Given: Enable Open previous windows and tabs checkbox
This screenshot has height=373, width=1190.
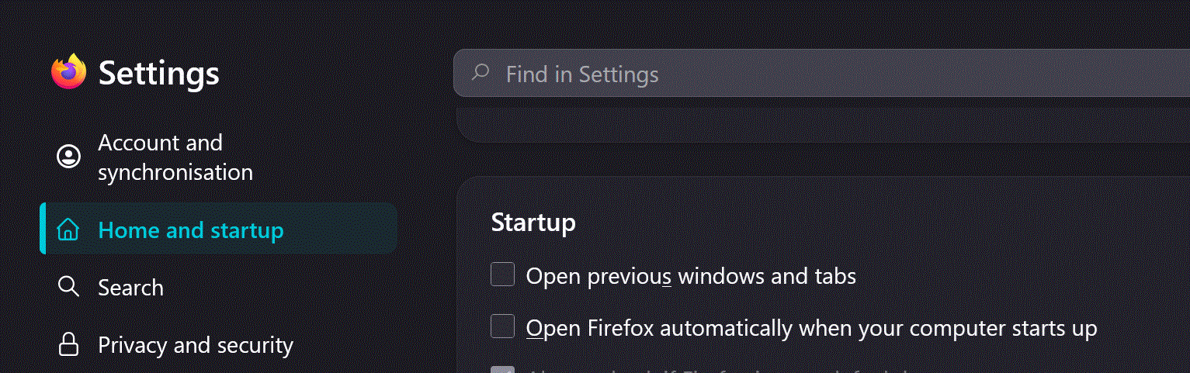Looking at the screenshot, I should pos(503,275).
